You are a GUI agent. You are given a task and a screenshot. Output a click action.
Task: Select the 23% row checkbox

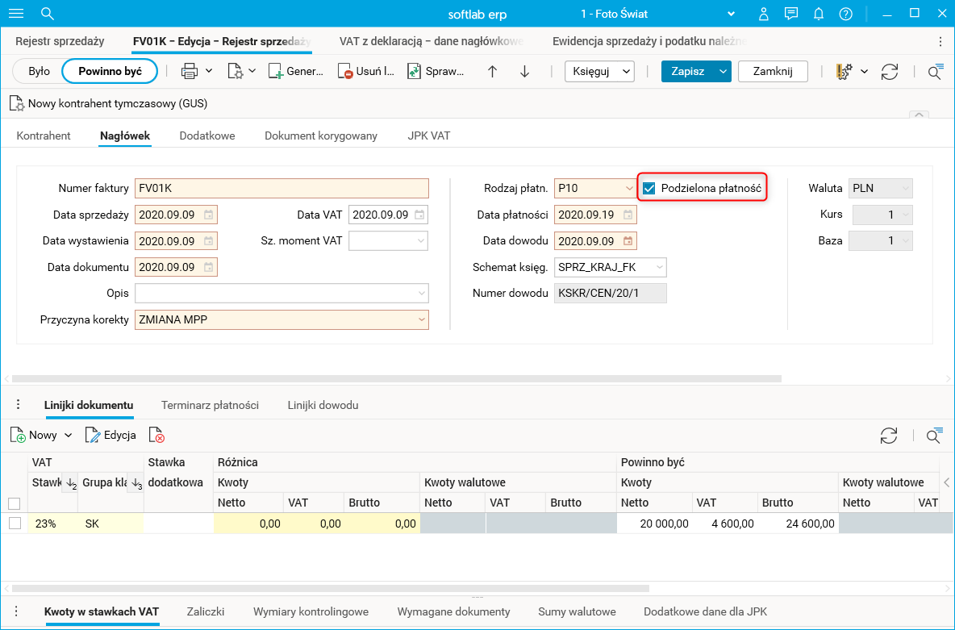[x=15, y=523]
